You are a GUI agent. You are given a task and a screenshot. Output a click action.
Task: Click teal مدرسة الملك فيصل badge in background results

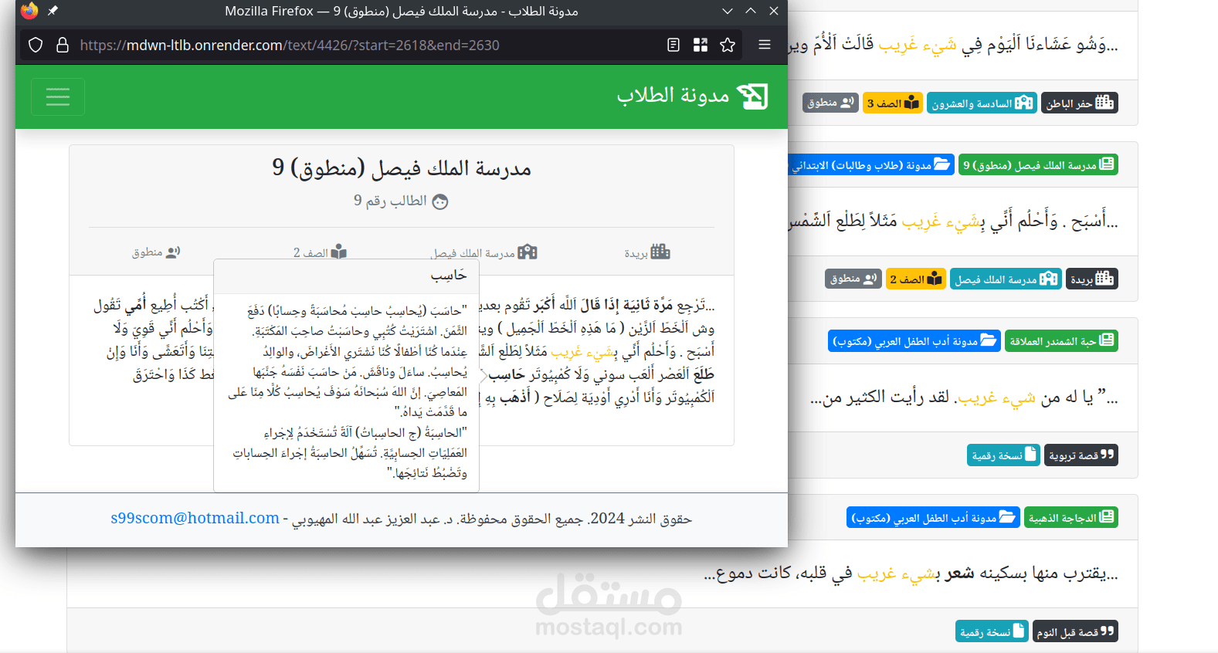pyautogui.click(x=1006, y=279)
